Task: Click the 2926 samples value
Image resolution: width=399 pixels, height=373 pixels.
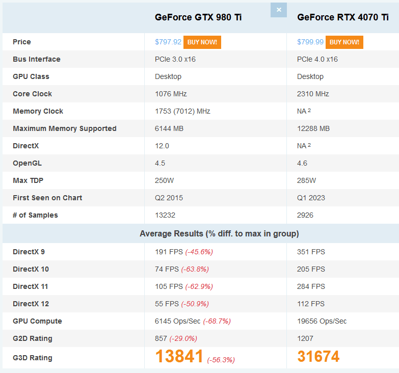Action: click(305, 215)
